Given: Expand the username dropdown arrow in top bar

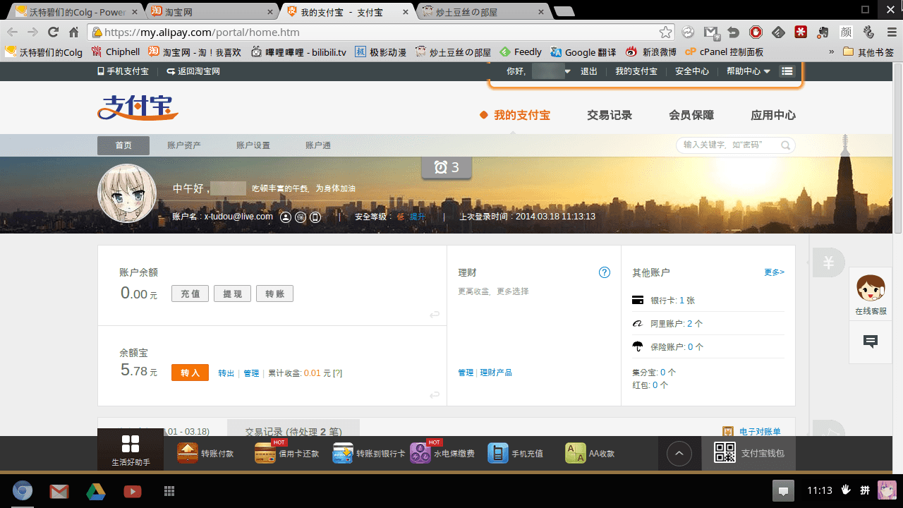Looking at the screenshot, I should [567, 71].
